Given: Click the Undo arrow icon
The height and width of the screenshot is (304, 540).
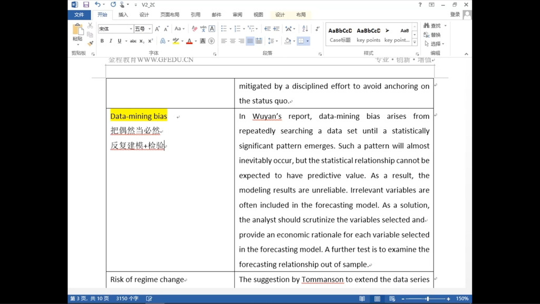Looking at the screenshot, I should click(97, 5).
